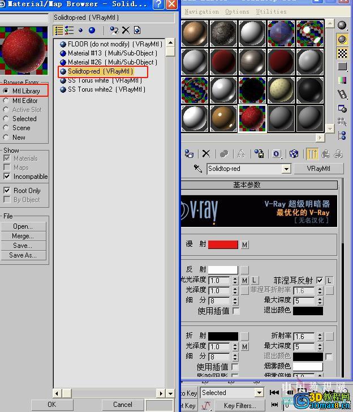353x412 pixels.
Task: Click diffuse map M button
Action: click(245, 245)
